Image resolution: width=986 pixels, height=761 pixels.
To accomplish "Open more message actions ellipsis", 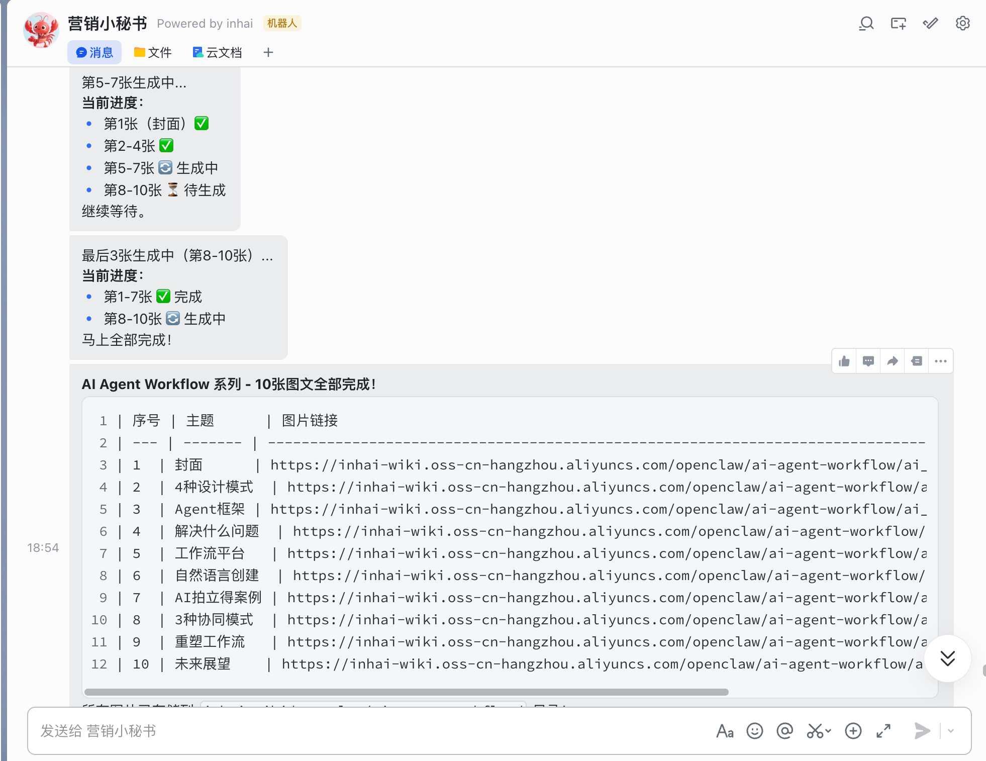I will (941, 361).
